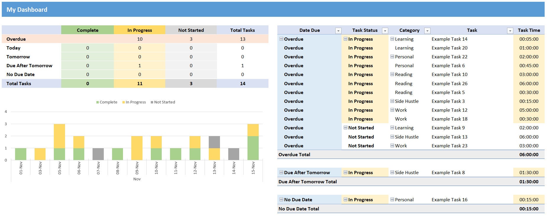Collapse Side Hustle category beside Example Task 3
The image size is (547, 216).
[x=392, y=101]
